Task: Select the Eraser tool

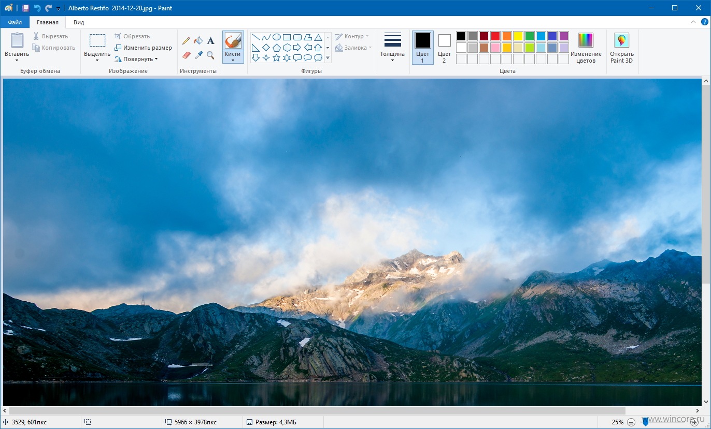Action: pyautogui.click(x=186, y=55)
